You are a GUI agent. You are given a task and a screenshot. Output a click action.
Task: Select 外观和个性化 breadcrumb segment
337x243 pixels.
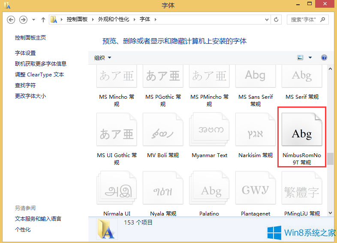(114, 19)
